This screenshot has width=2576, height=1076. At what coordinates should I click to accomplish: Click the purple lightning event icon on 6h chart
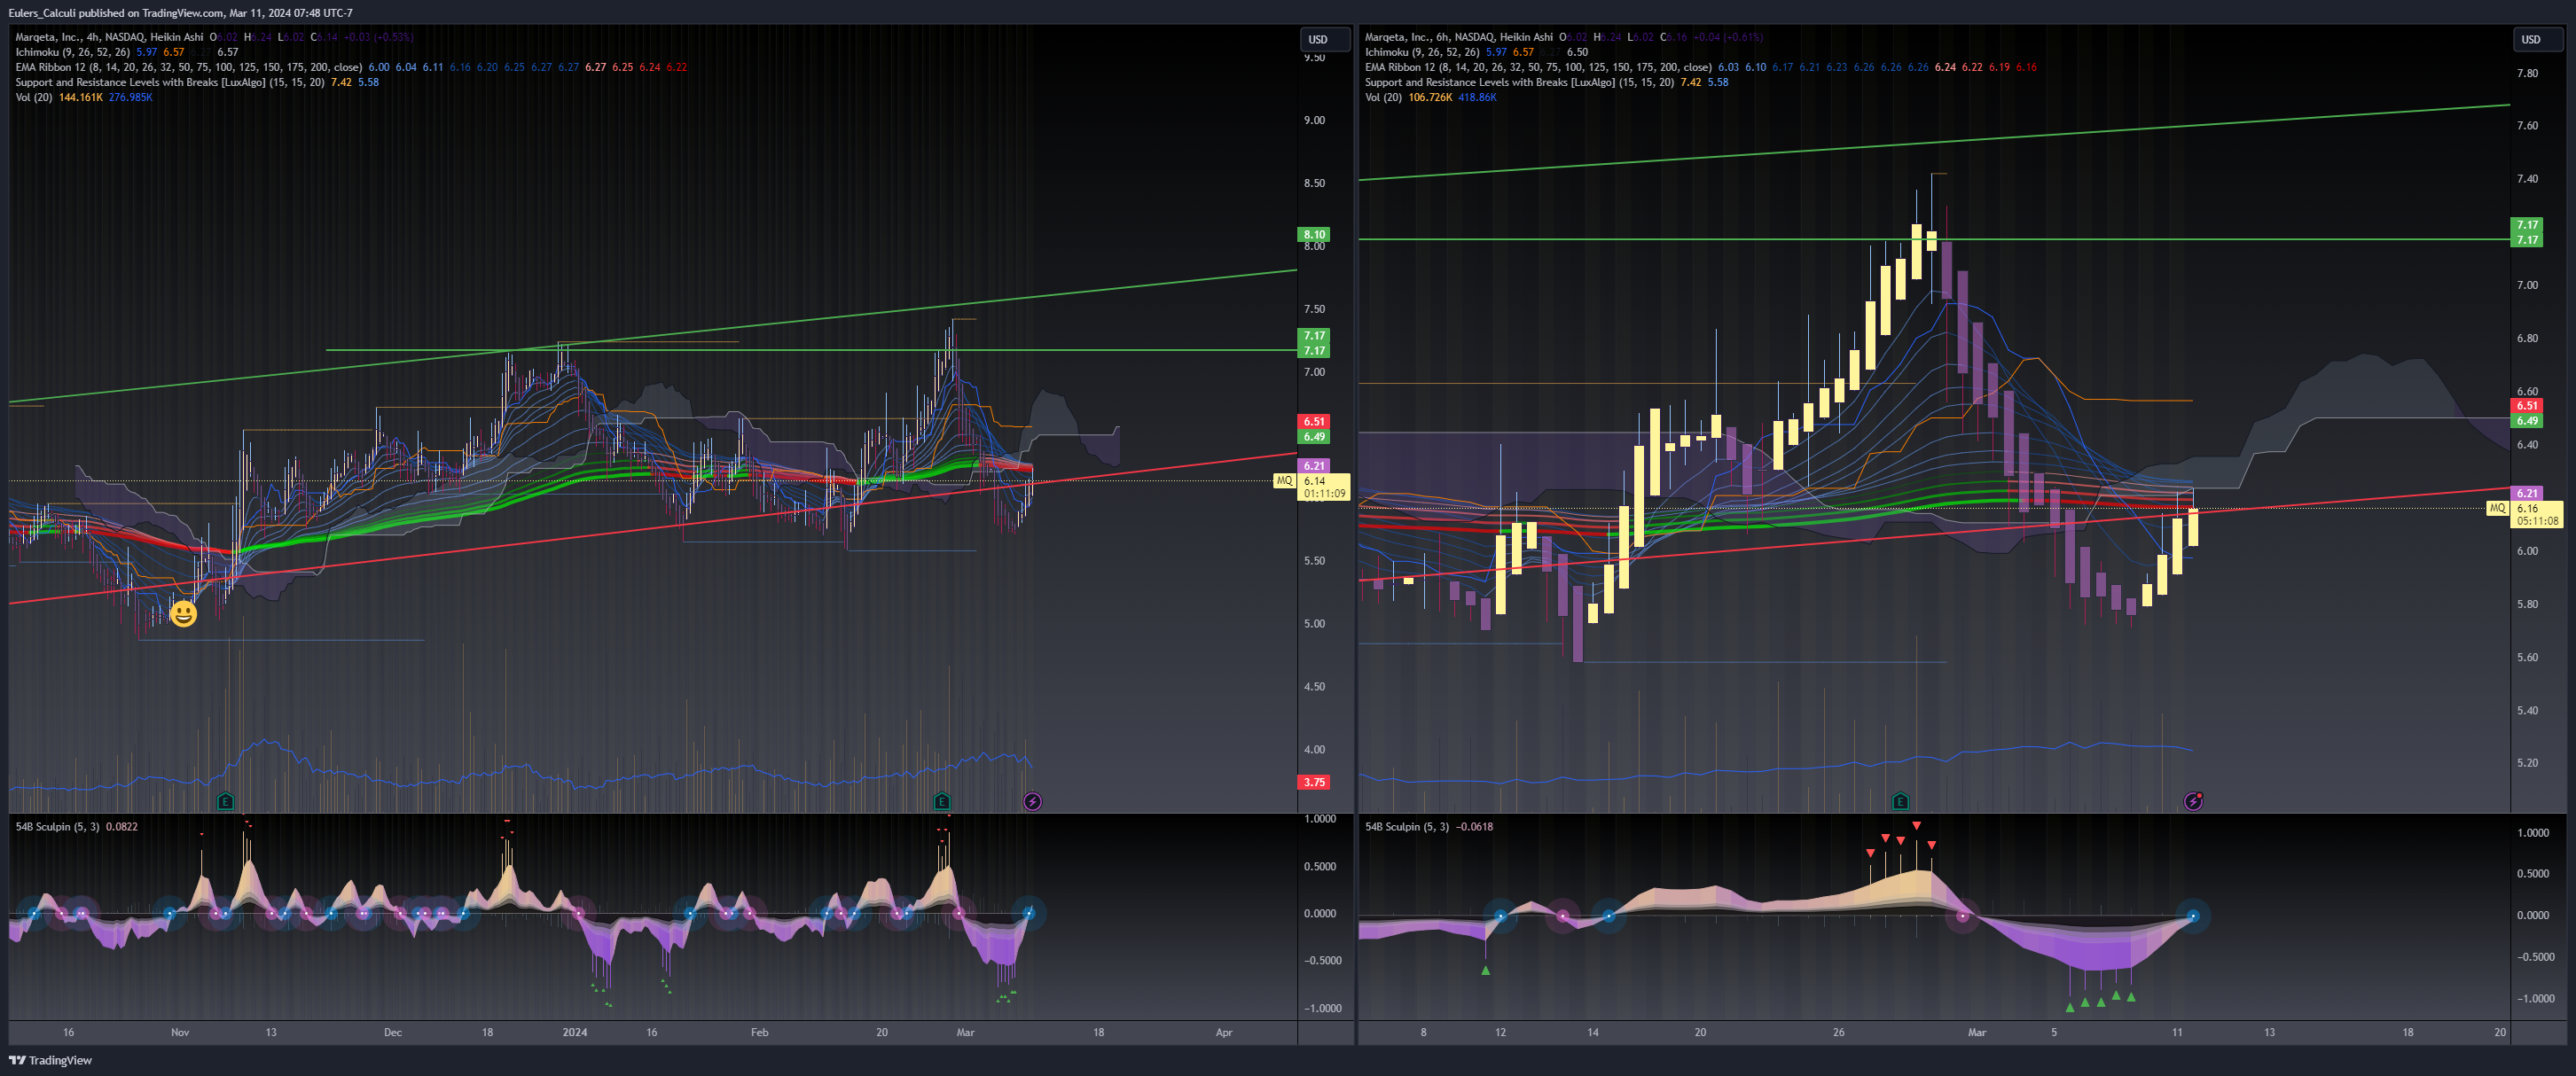[x=2193, y=801]
